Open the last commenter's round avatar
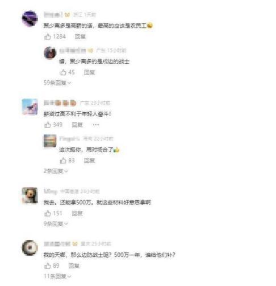The image size is (276, 286). [x=30, y=248]
